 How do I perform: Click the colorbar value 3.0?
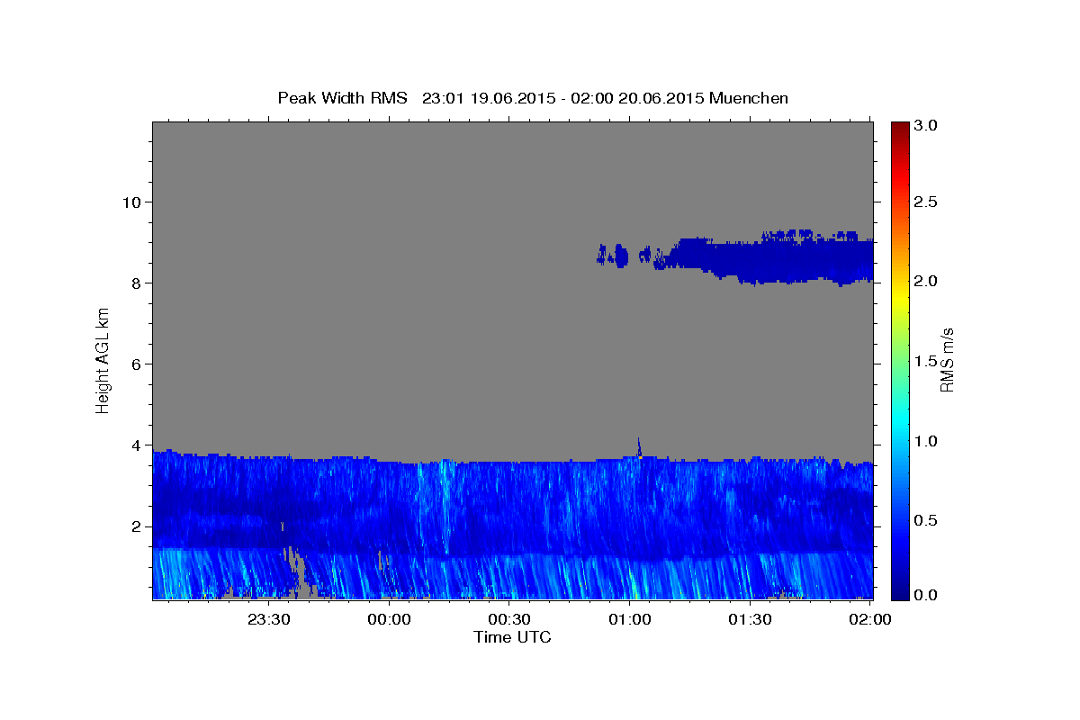point(926,126)
